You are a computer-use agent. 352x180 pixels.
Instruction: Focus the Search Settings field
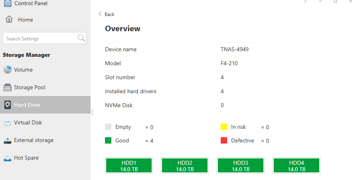pos(44,38)
